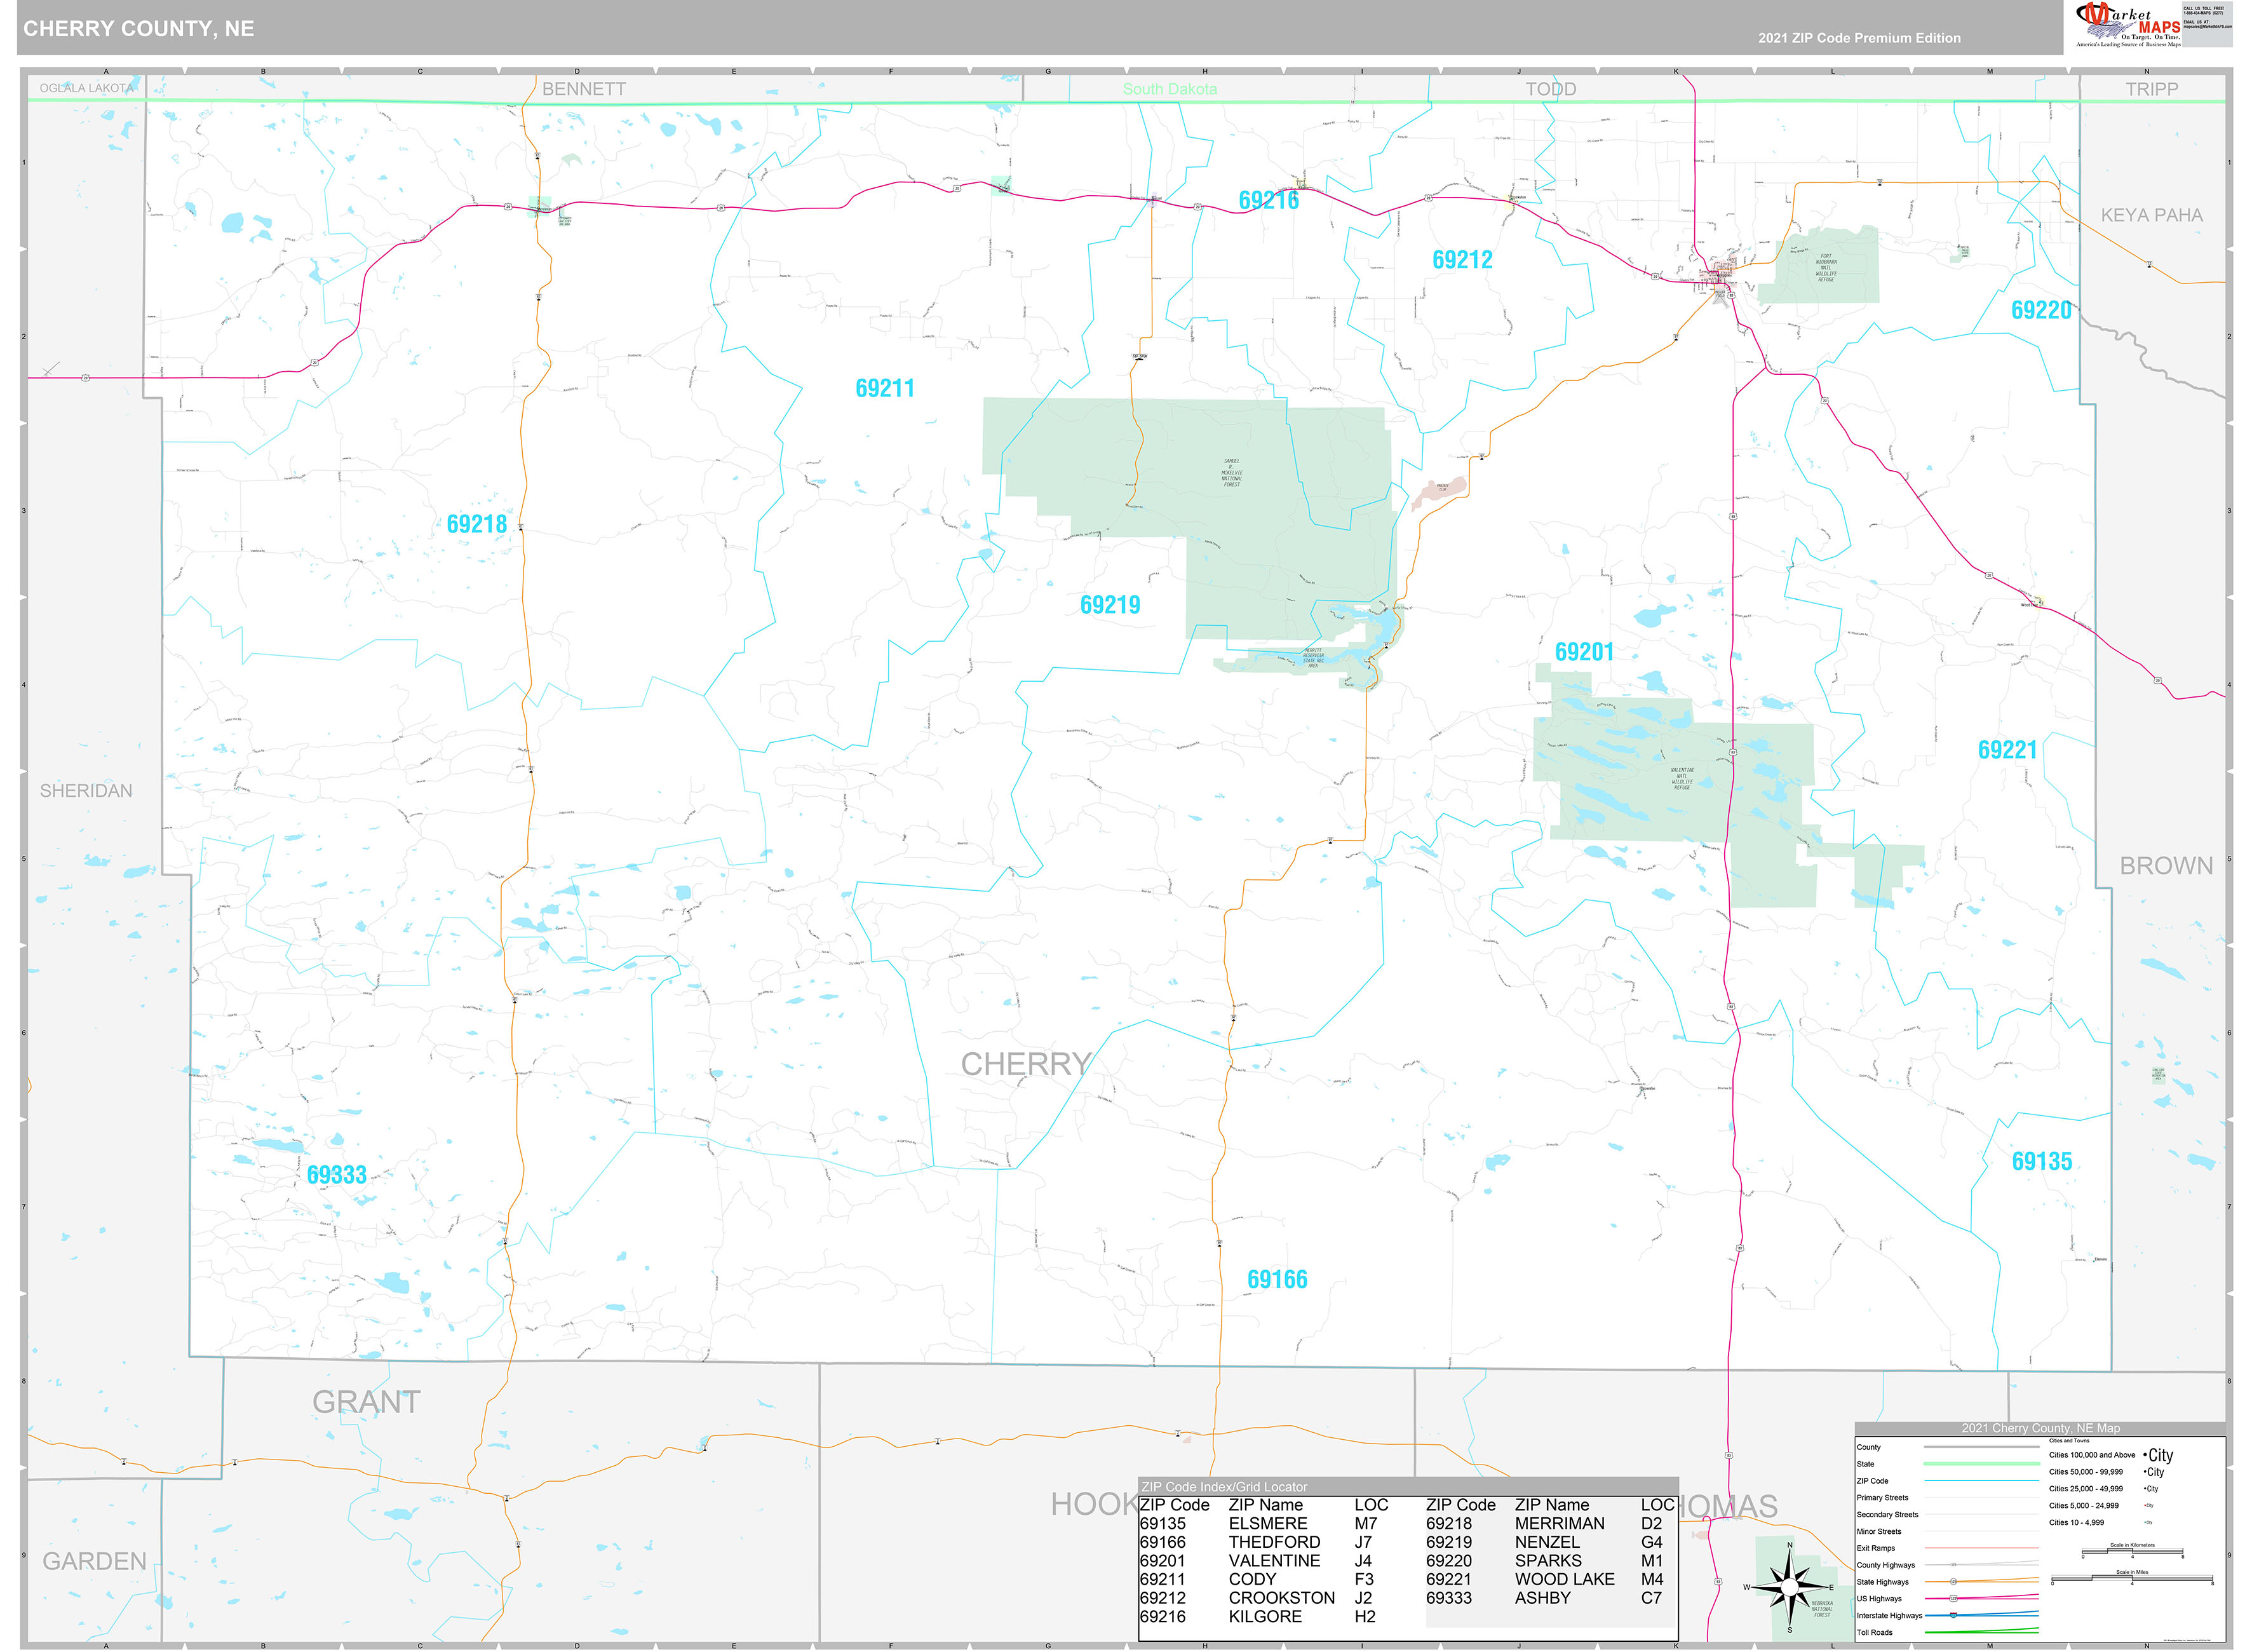Click the '2021 Cherry County, NE Map' legend title
Viewport: 2252px width, 1652px height.
[2041, 1428]
